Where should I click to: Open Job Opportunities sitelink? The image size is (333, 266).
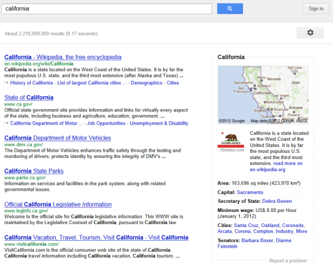[x=106, y=124]
